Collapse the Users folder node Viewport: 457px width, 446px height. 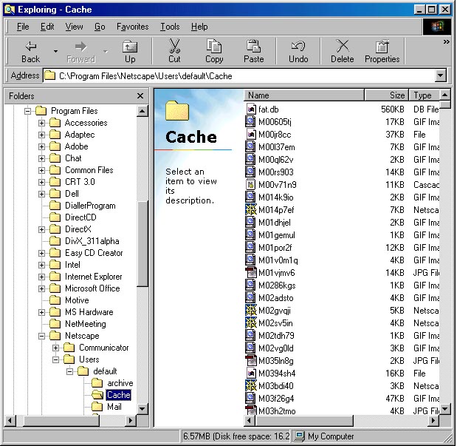coord(55,359)
